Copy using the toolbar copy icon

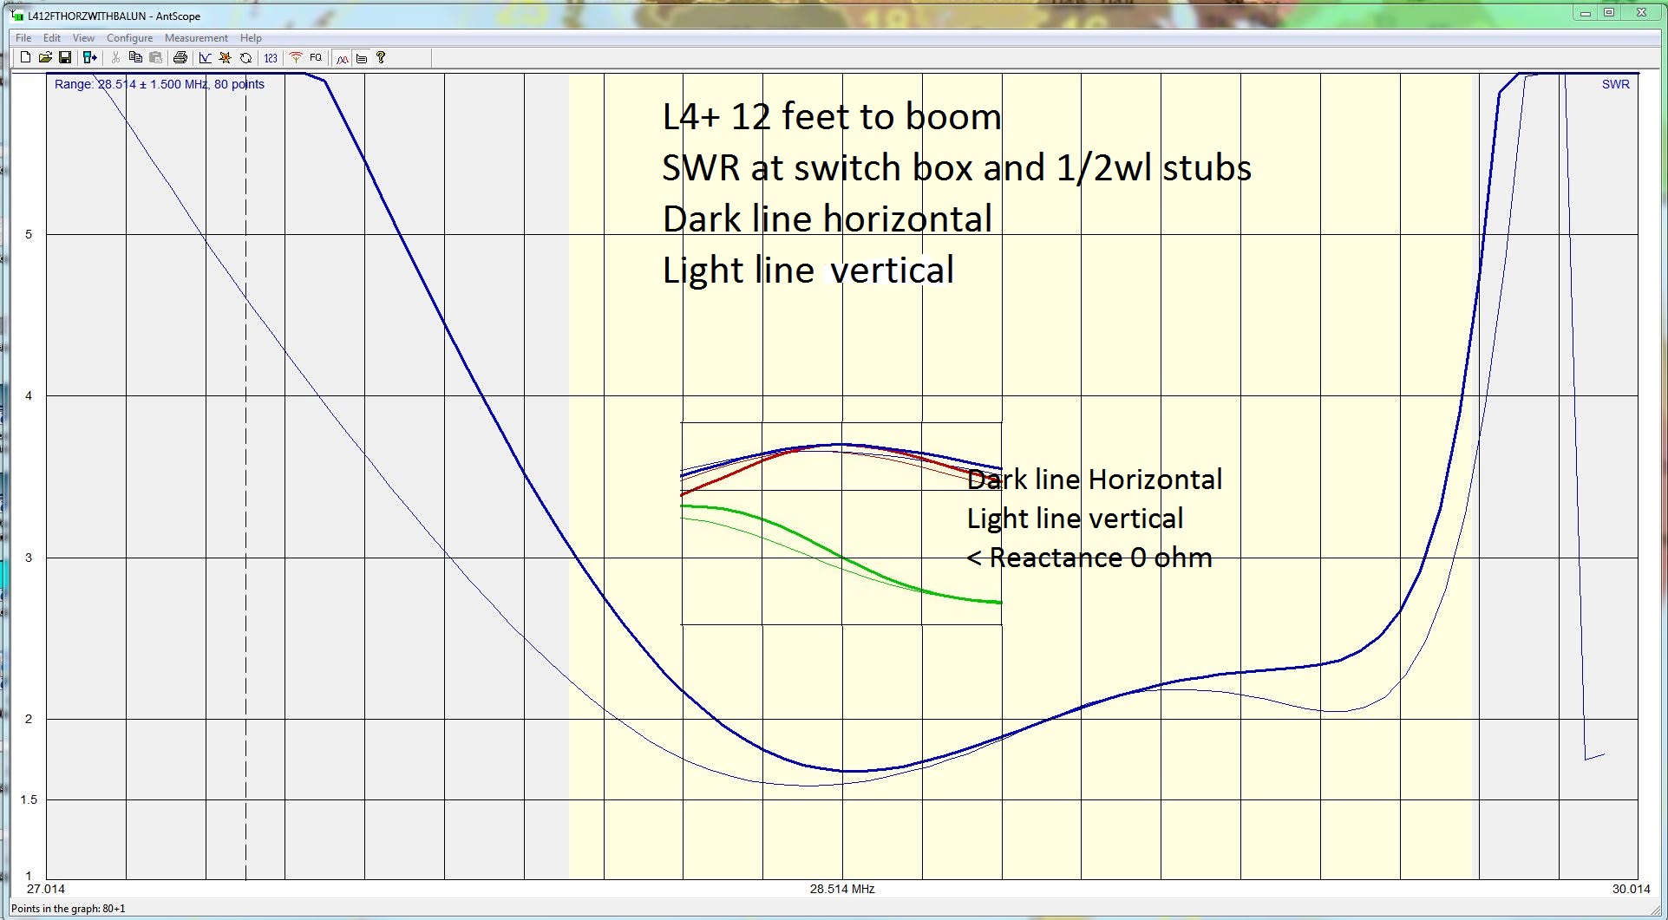tap(135, 58)
